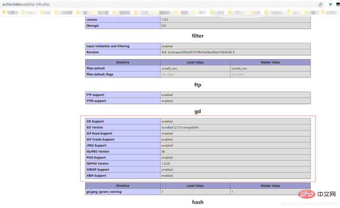
Task: Open the first bookmark folder in bookmarks bar
Action: [x=4, y=13]
